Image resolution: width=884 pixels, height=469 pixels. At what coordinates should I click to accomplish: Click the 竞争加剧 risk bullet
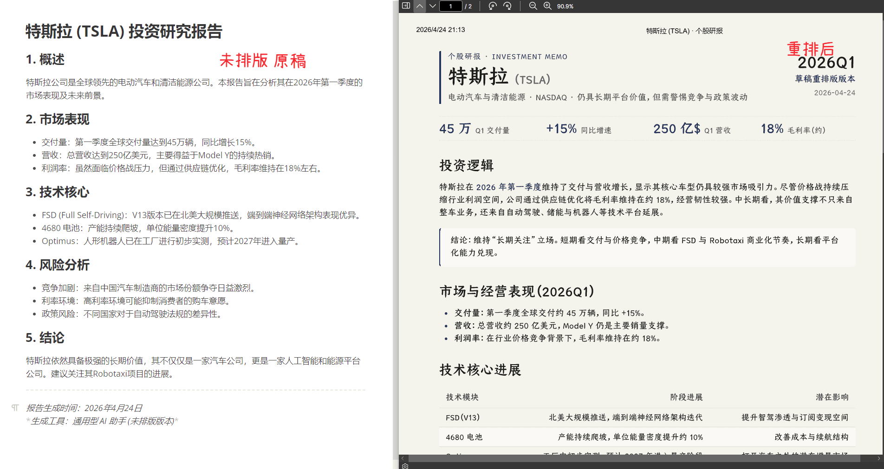pos(149,288)
